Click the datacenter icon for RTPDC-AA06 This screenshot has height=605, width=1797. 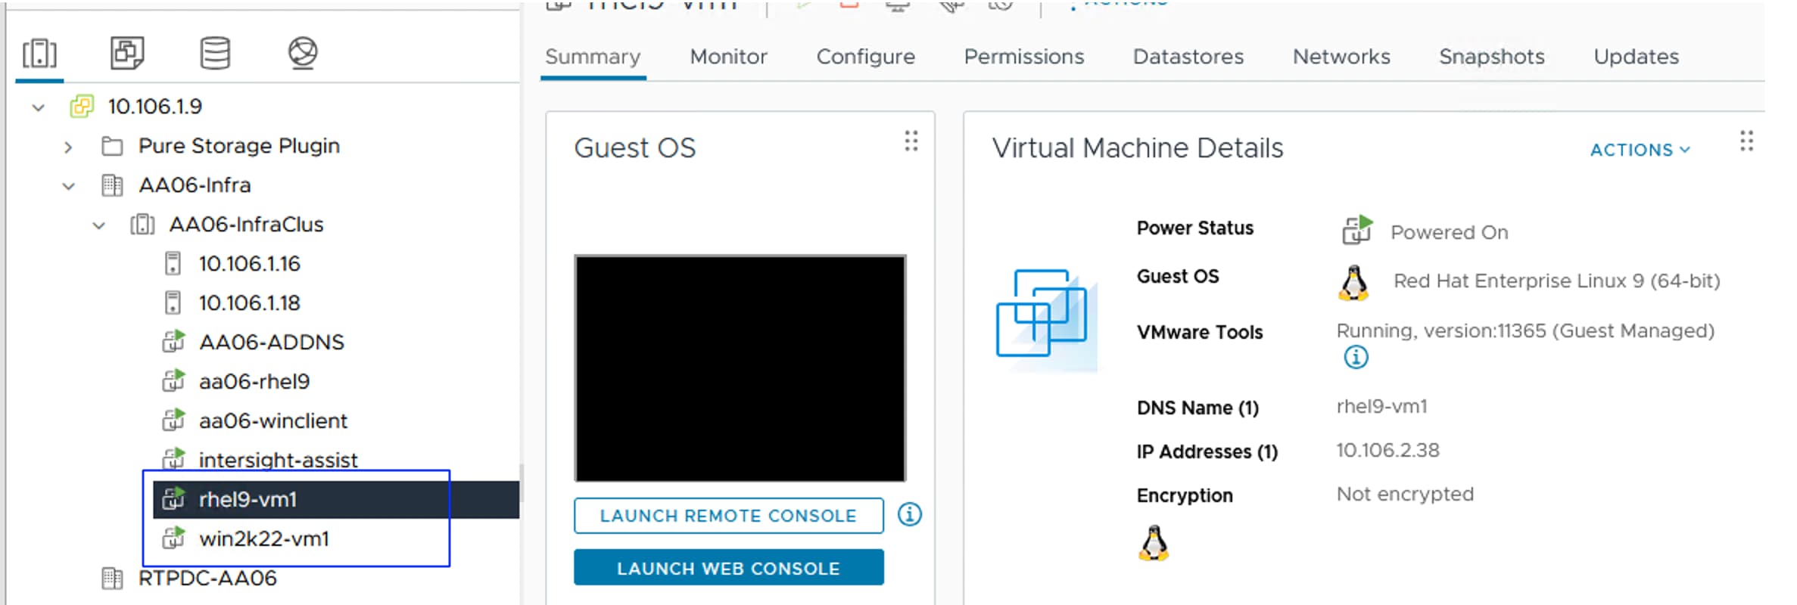(x=112, y=578)
